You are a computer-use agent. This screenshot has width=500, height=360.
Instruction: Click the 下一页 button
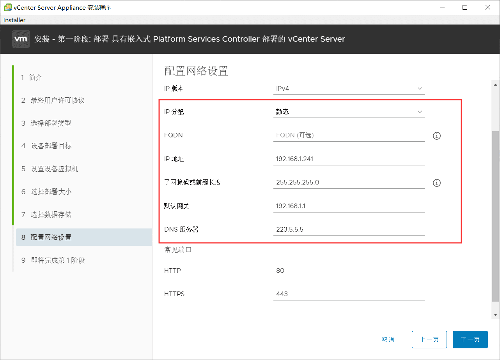point(470,339)
